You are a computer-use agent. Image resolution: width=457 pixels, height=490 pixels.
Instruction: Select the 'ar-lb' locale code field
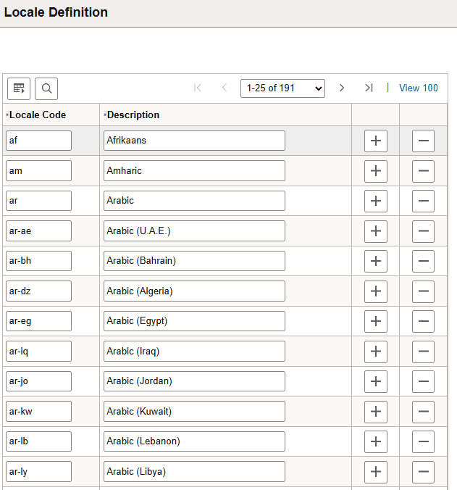coord(38,441)
